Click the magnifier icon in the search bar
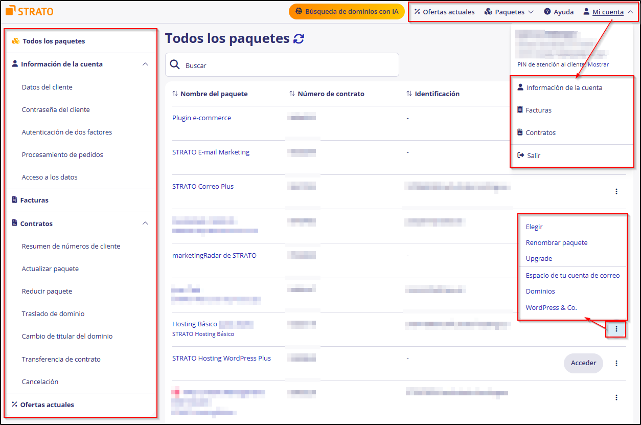The image size is (641, 425). [x=175, y=64]
